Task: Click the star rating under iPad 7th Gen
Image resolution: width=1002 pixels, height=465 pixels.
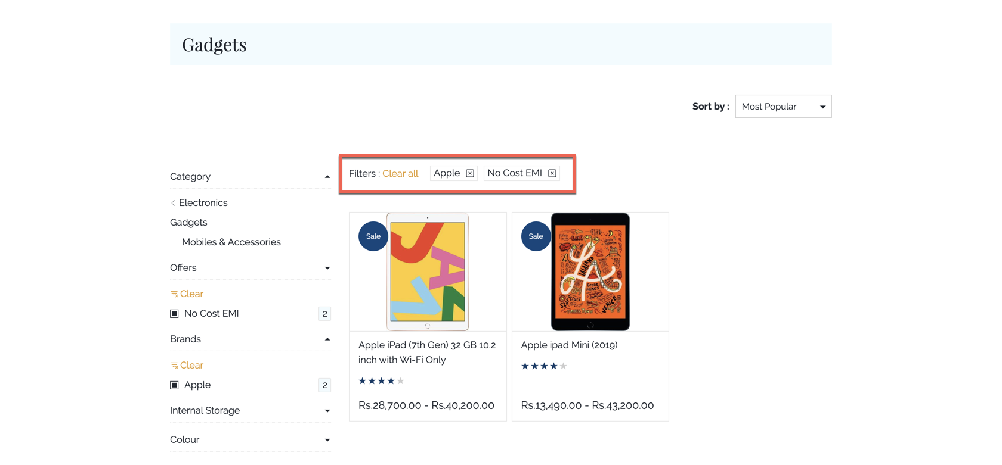Action: click(x=381, y=381)
